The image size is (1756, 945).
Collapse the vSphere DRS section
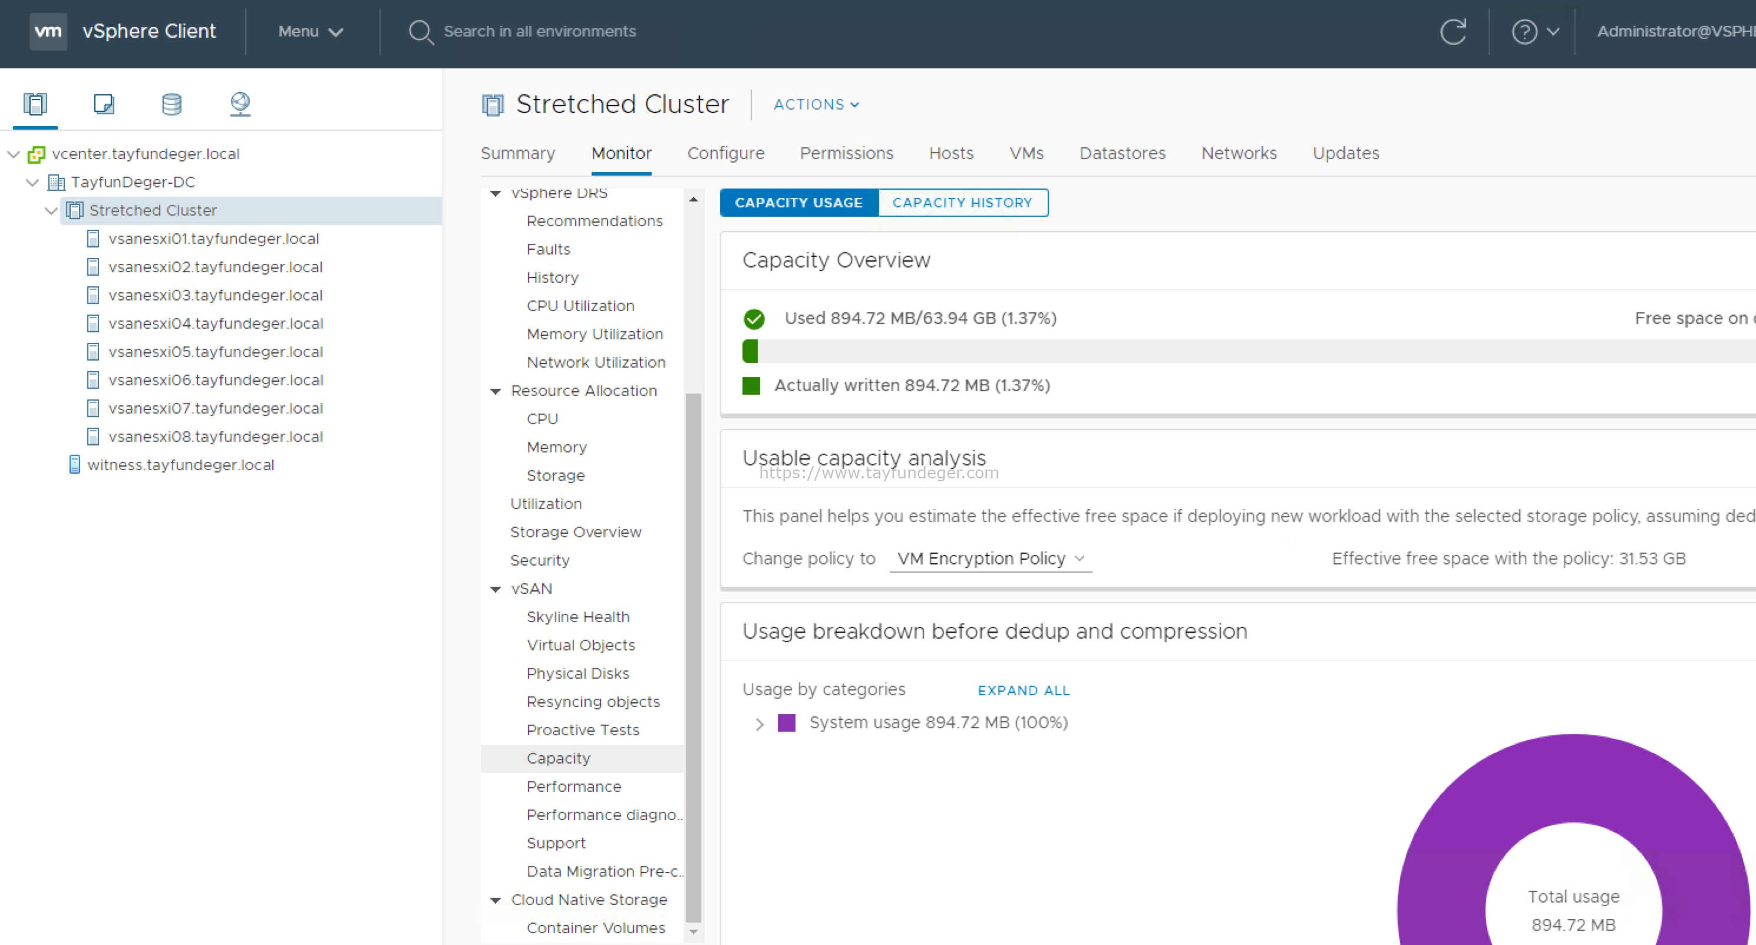(x=496, y=193)
